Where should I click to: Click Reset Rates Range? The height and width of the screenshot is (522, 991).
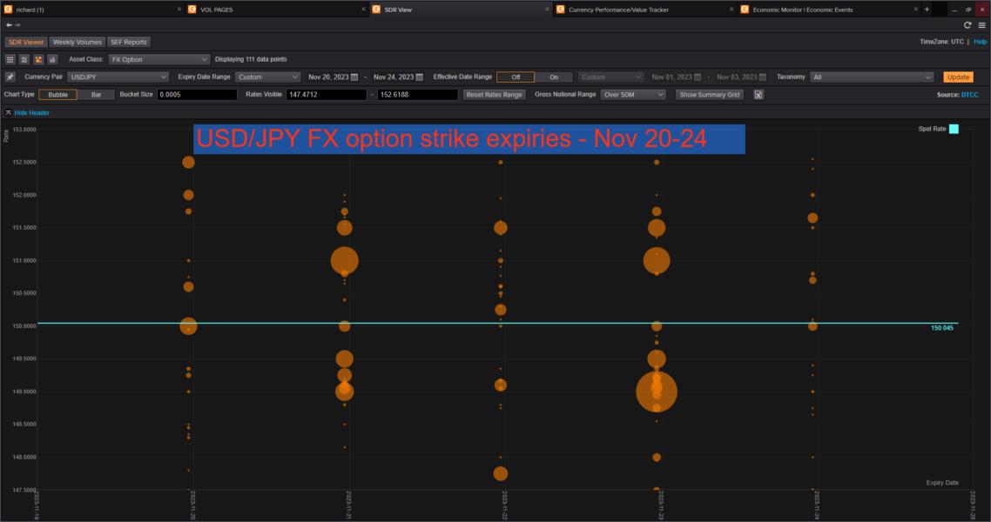pyautogui.click(x=493, y=94)
